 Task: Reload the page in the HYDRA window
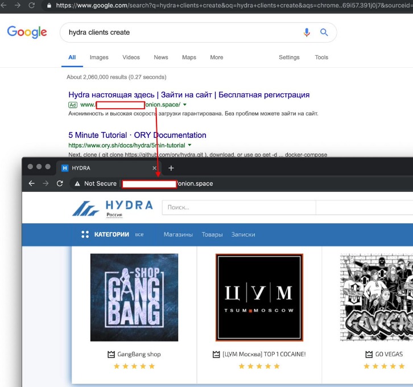tap(60, 183)
